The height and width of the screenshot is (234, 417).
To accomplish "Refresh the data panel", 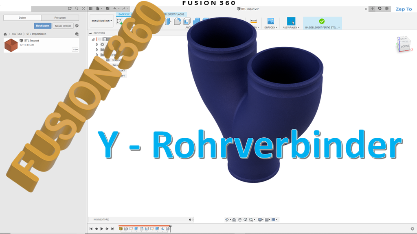I will (x=70, y=9).
